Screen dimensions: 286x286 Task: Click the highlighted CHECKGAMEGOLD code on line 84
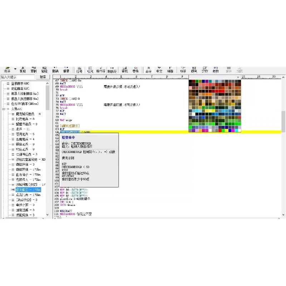point(70,132)
